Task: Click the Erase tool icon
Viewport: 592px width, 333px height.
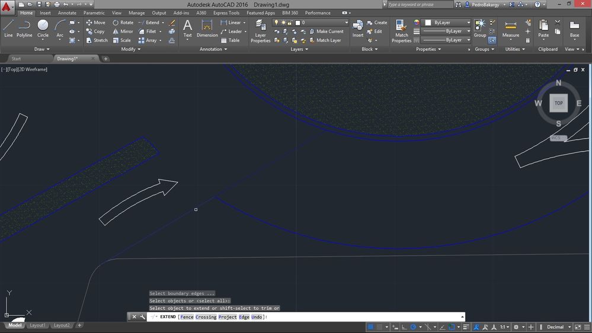Action: tap(172, 23)
